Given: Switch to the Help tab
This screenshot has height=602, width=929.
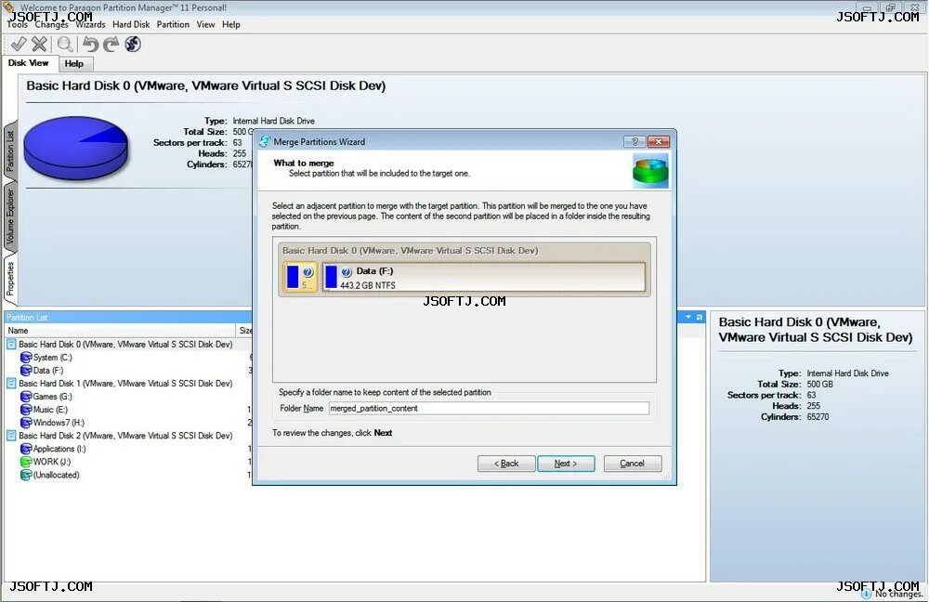Looking at the screenshot, I should coord(74,63).
